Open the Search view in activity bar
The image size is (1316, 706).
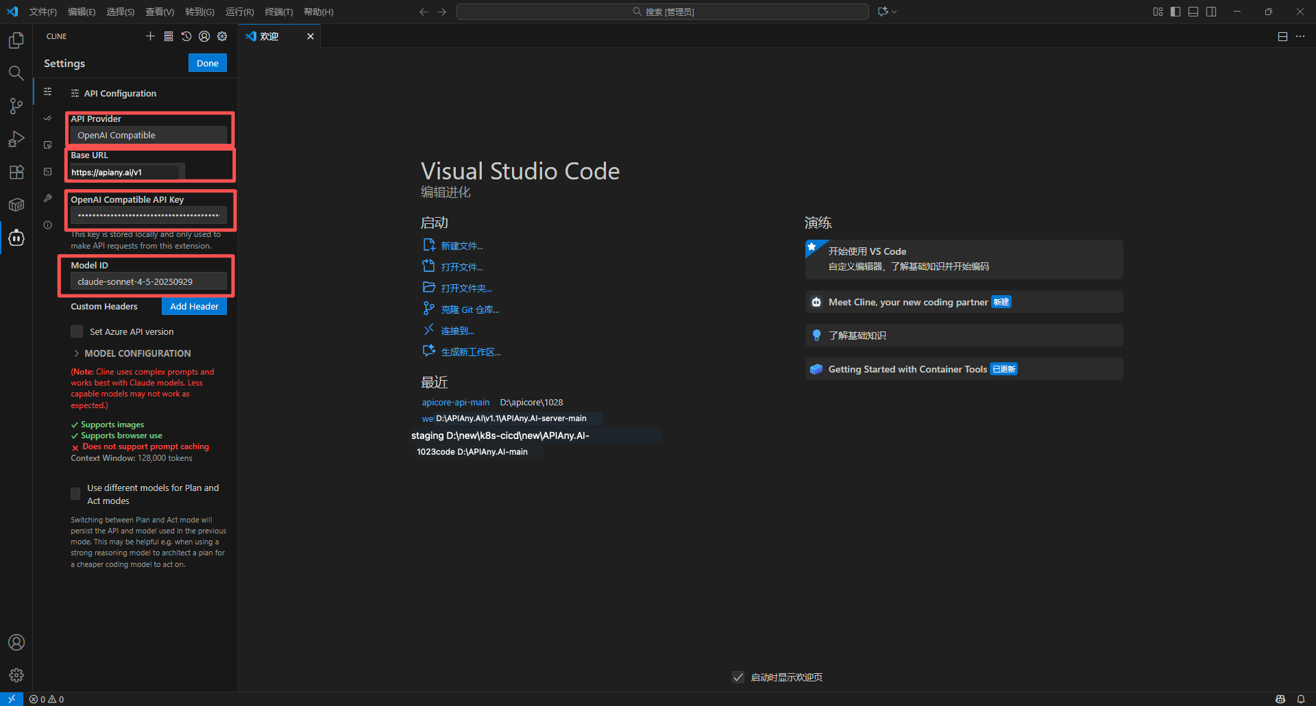point(16,73)
